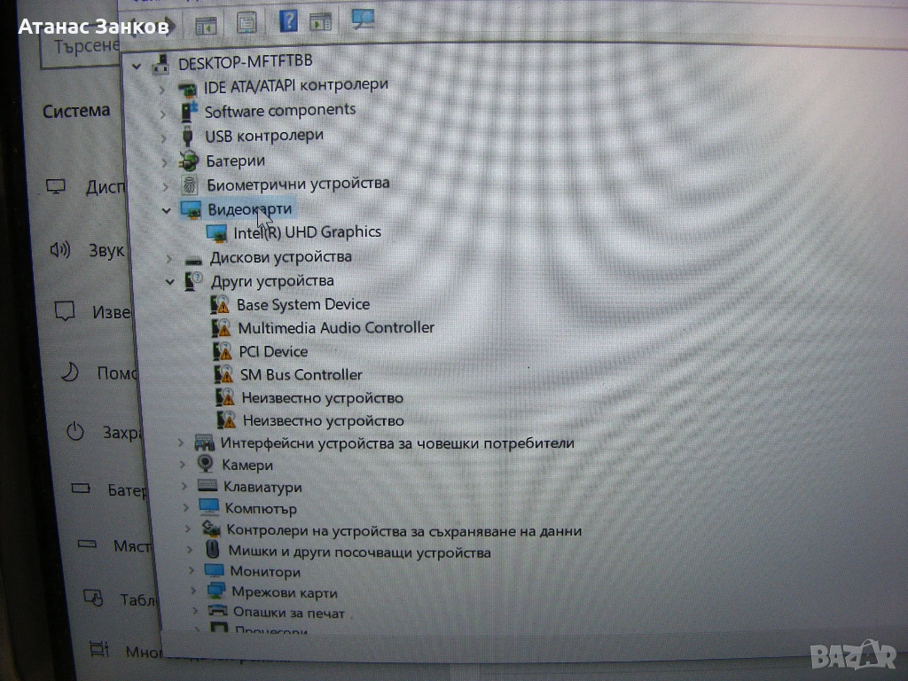Select the last Неизвестно устройство entry
Image resolution: width=908 pixels, height=681 pixels.
tap(323, 421)
